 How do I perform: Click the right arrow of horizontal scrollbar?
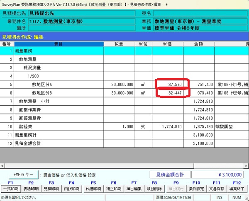(246, 166)
